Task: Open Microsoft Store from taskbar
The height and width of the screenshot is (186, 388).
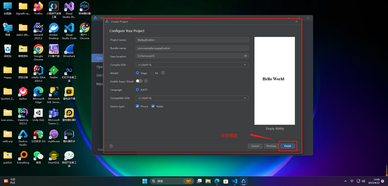Action: pos(226,181)
